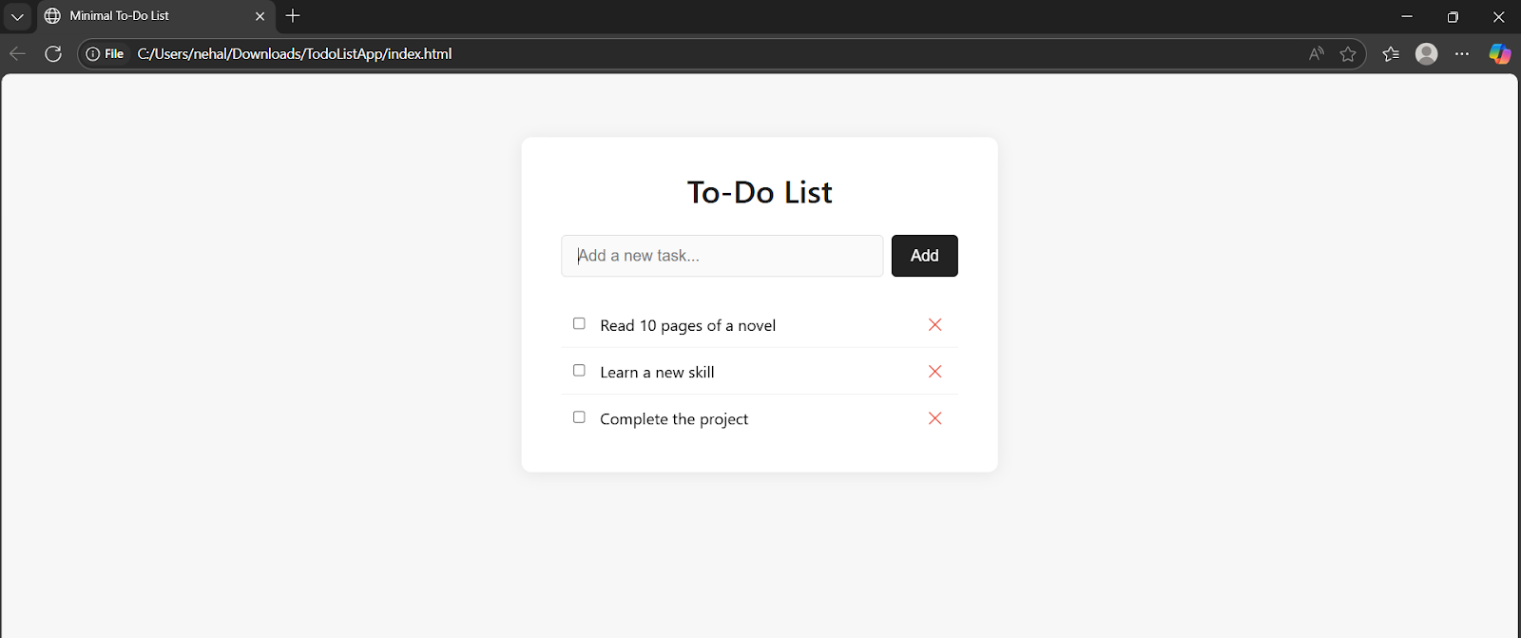This screenshot has width=1521, height=638.
Task: Open the browser profile icon
Action: [1426, 54]
